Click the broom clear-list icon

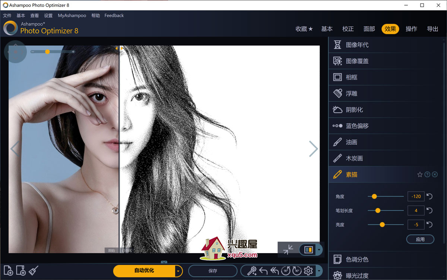point(34,270)
